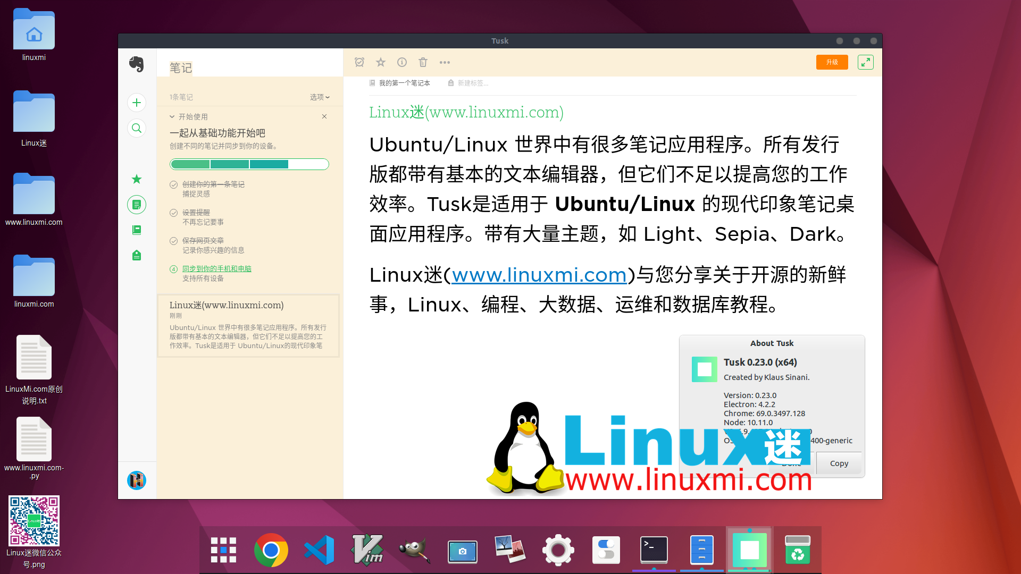This screenshot has height=574, width=1021.
Task: Launch Google Chrome from dock
Action: [271, 550]
